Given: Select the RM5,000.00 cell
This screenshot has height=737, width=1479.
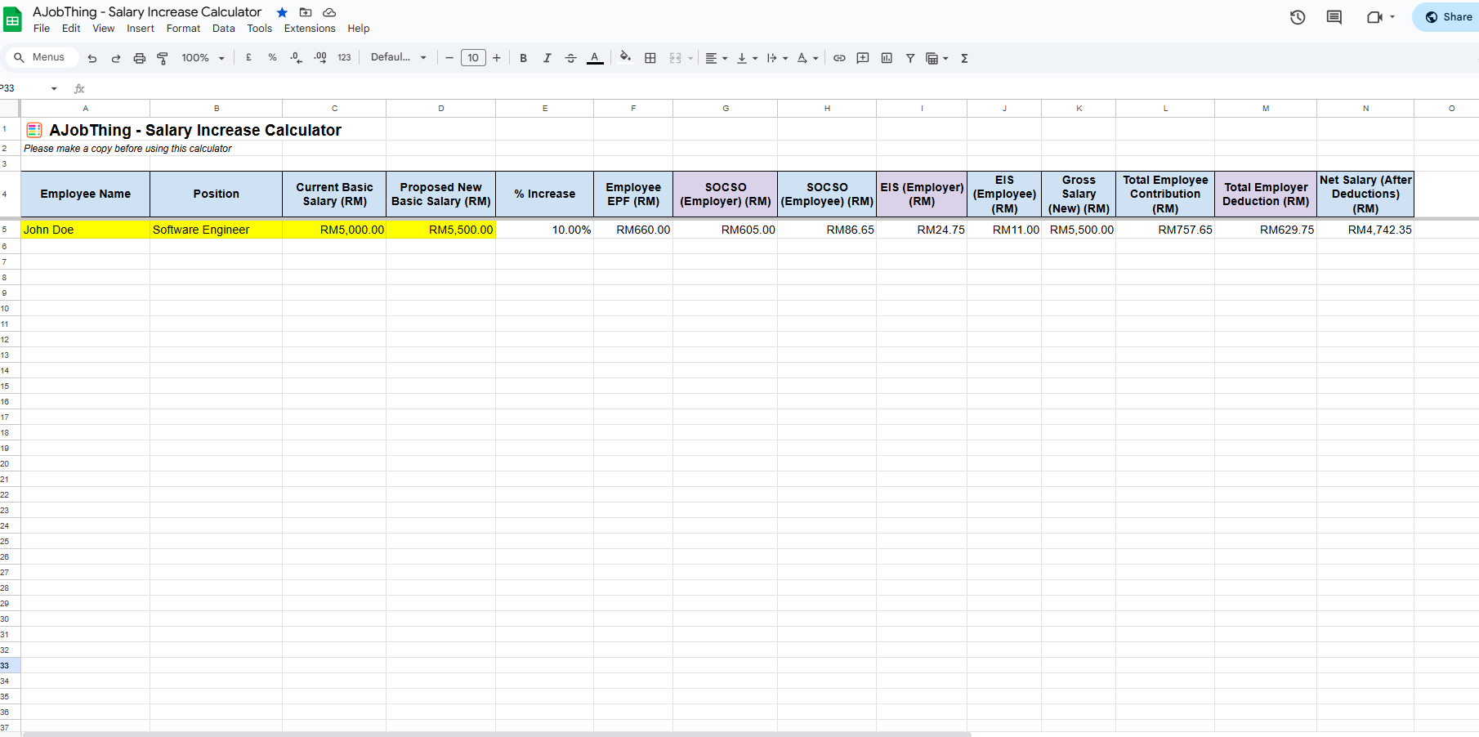Looking at the screenshot, I should coord(334,230).
